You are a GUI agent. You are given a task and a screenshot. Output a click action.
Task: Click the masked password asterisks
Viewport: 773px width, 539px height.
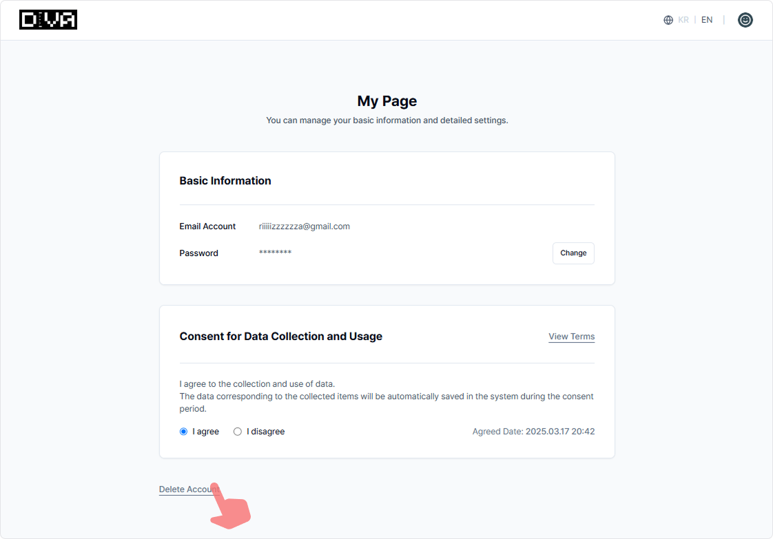pyautogui.click(x=275, y=253)
